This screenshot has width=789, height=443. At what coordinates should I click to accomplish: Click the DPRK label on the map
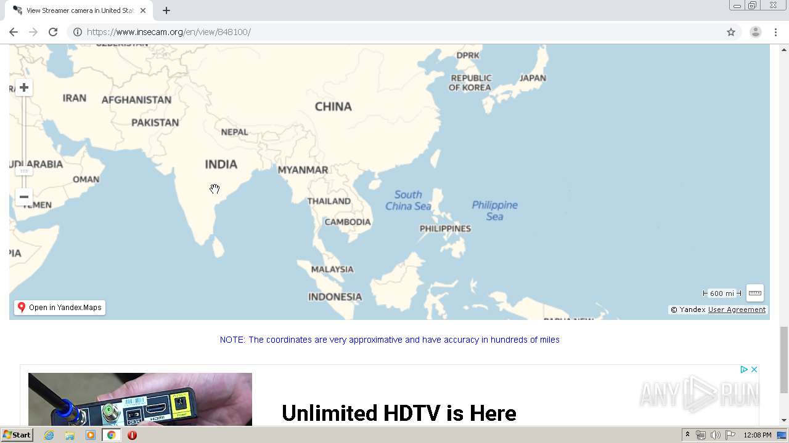[468, 55]
